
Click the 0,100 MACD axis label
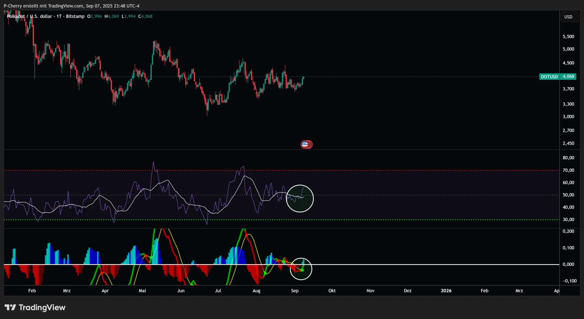tap(568, 248)
